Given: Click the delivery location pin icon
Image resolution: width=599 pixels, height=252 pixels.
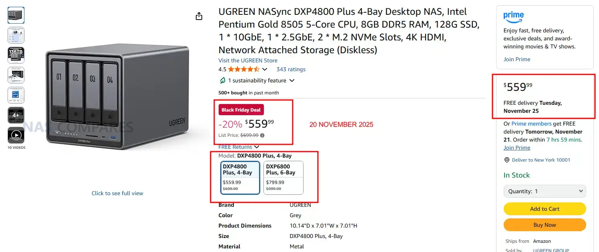Looking at the screenshot, I should [507, 160].
